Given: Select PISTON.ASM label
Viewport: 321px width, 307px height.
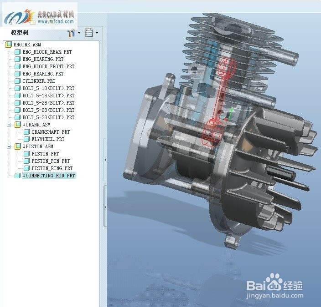Looking at the screenshot, I should click(x=38, y=146).
